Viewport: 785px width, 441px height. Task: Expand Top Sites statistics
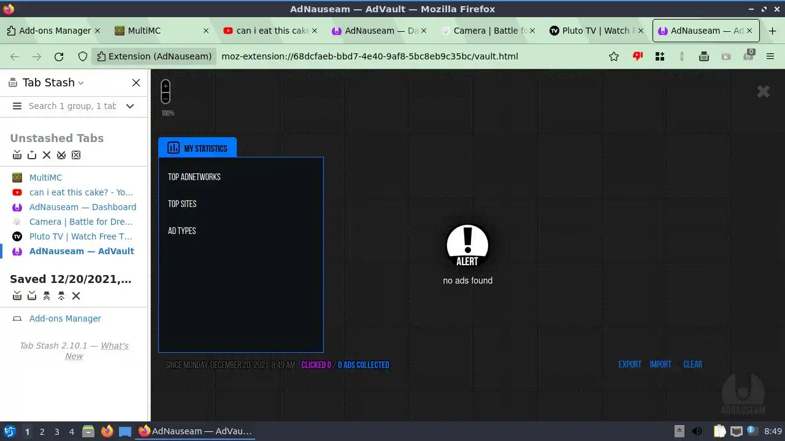182,204
